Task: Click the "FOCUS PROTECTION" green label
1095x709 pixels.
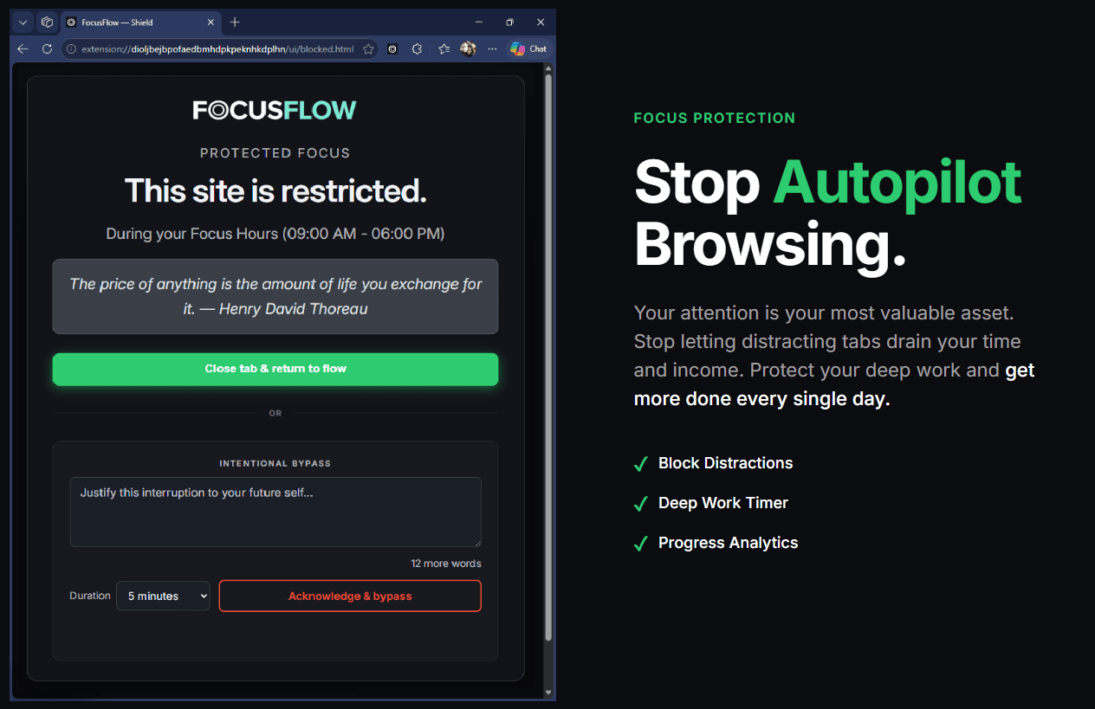Action: tap(715, 118)
